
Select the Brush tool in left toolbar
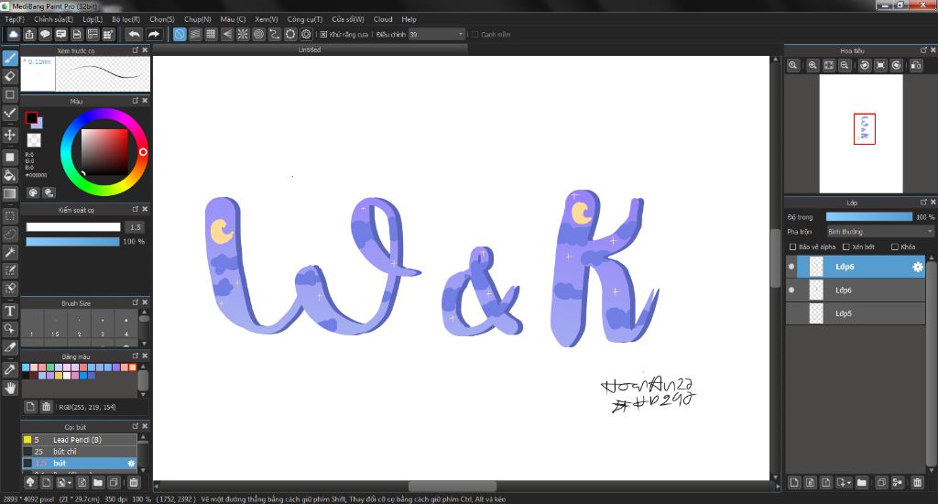pyautogui.click(x=9, y=58)
